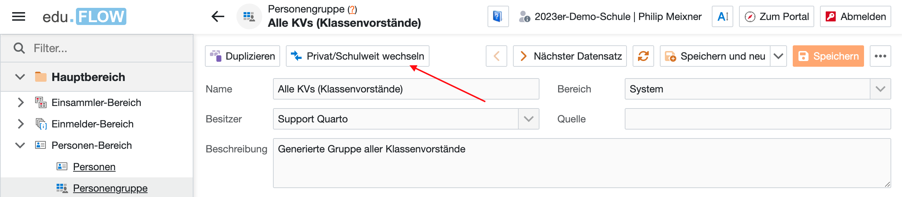The height and width of the screenshot is (197, 902).
Task: Open Personen in the sidebar
Action: point(94,167)
